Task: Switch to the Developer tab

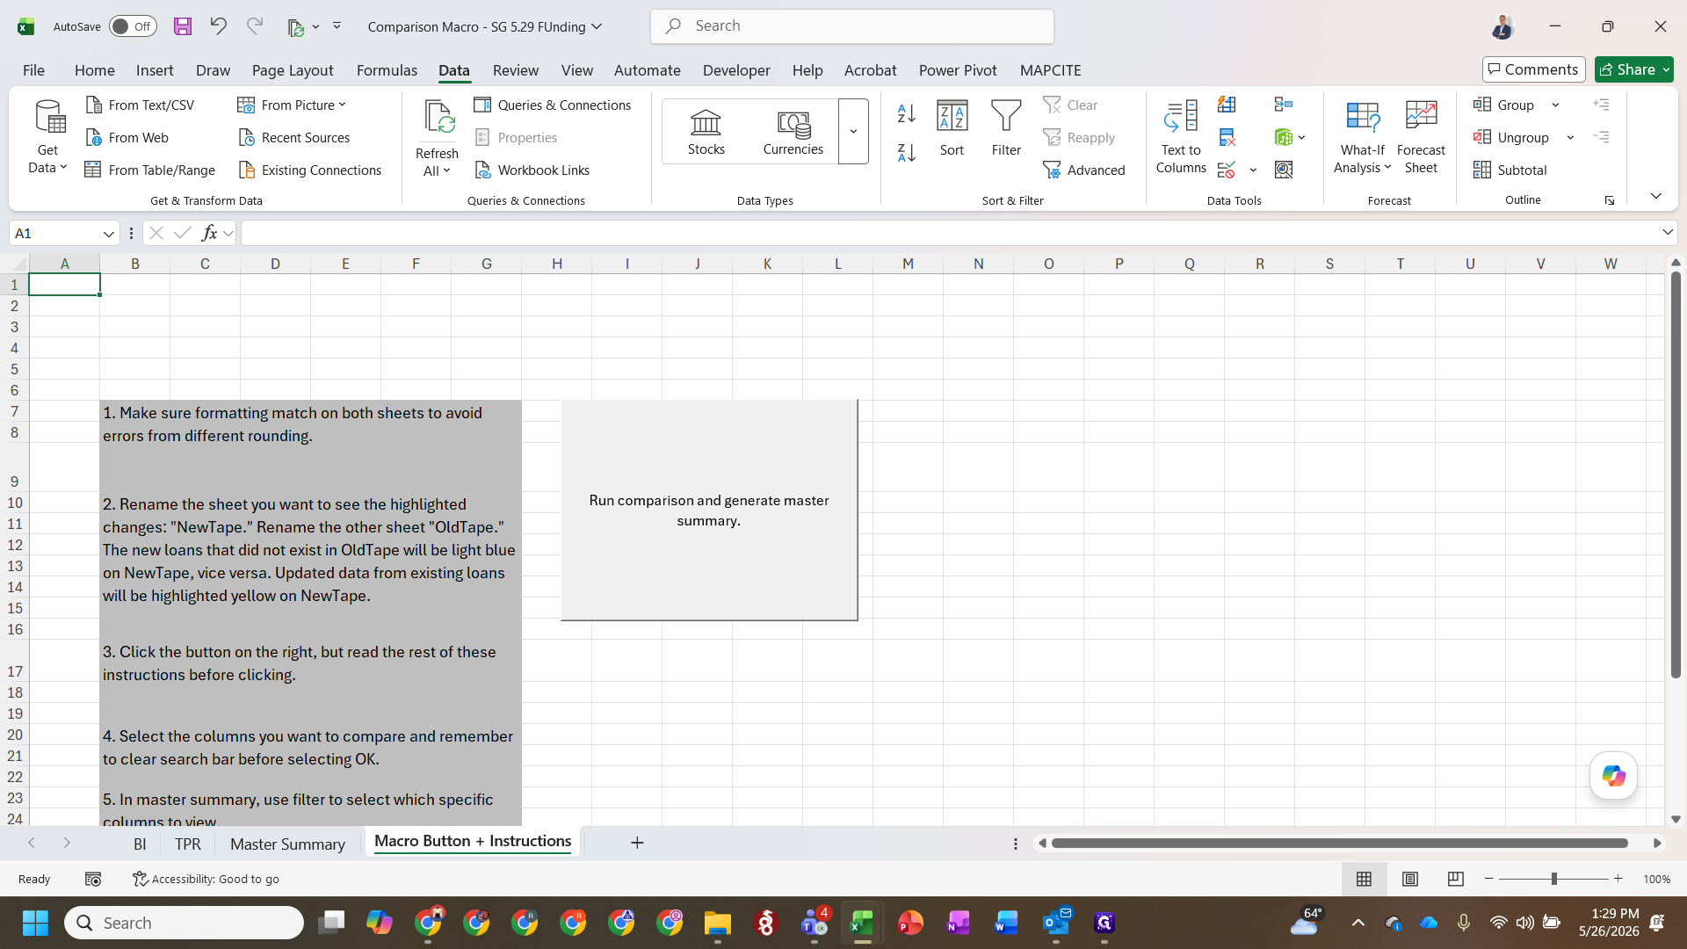Action: click(x=736, y=70)
